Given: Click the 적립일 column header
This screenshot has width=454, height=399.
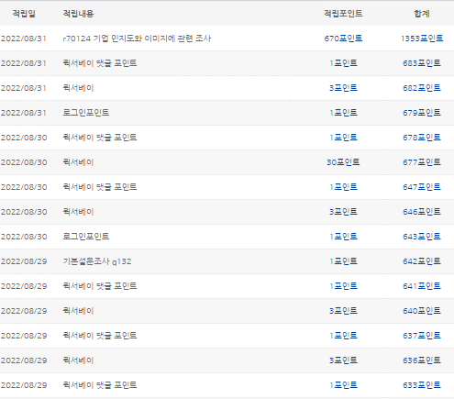Looking at the screenshot, I should (24, 14).
